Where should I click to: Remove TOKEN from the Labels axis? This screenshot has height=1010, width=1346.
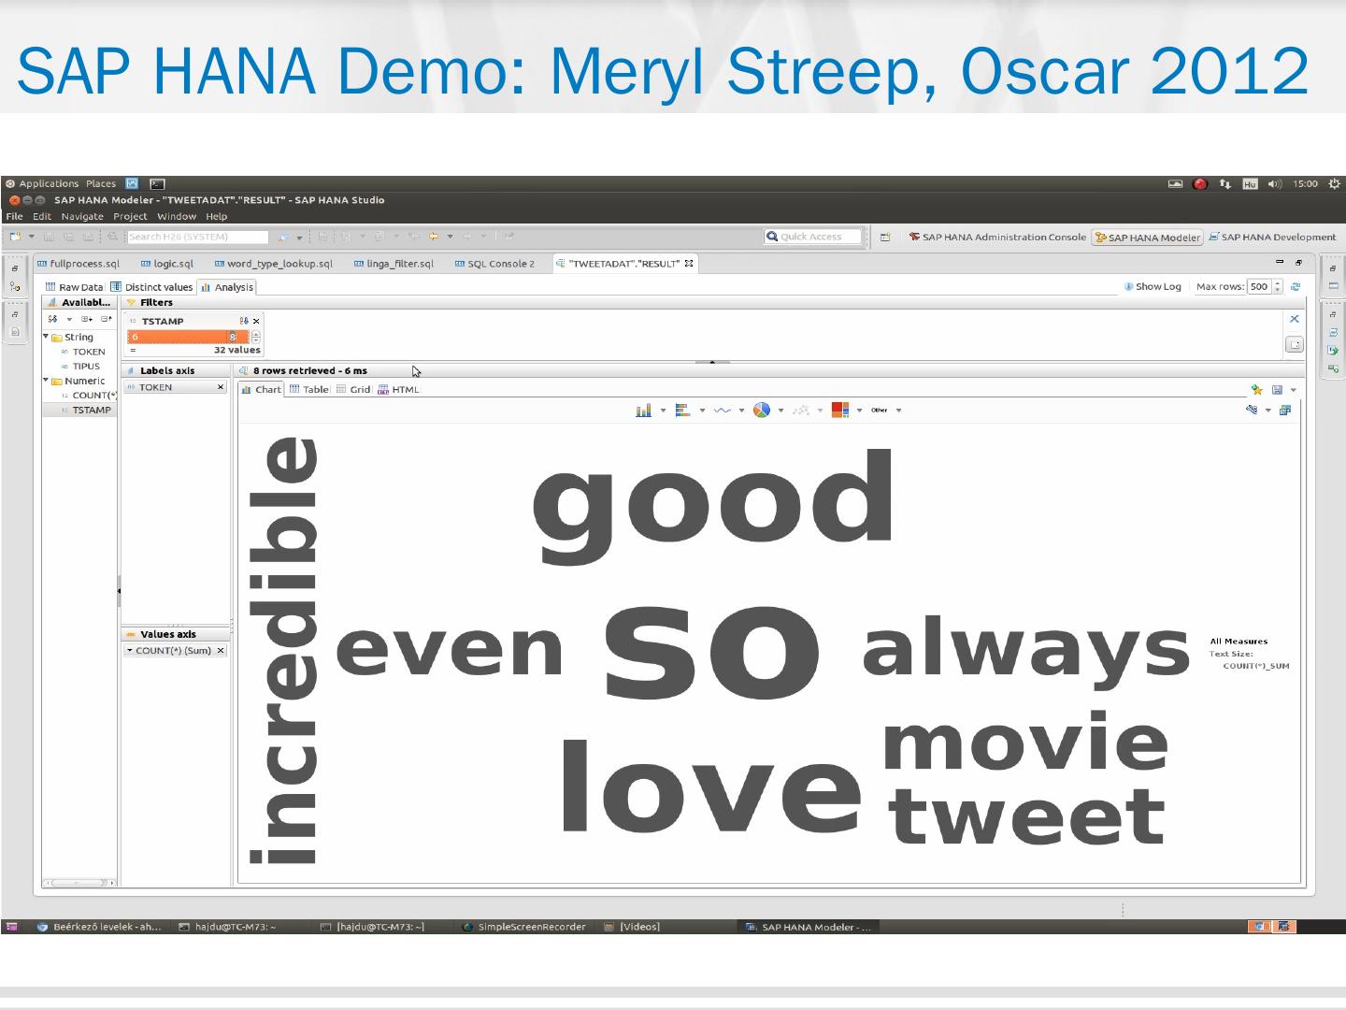(221, 387)
